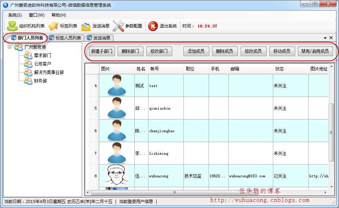Click the 部门人员列表 tab icon
Screen dimensions: 339x208
pos(14,38)
